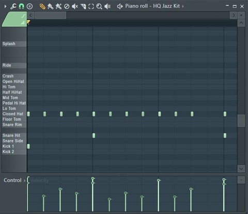The image size is (248, 214).
Task: Click the dot button at top right corner
Action: pos(241,15)
